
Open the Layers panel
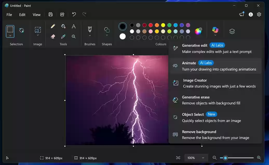(232, 31)
